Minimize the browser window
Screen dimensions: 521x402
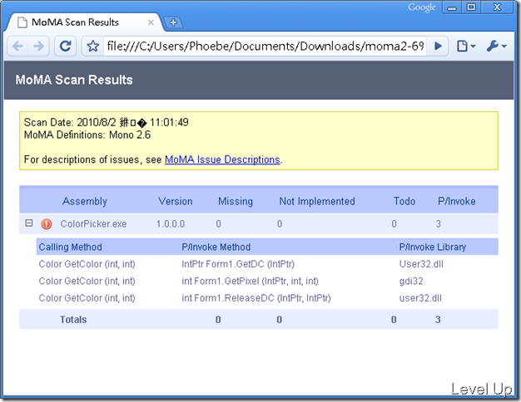tap(452, 7)
